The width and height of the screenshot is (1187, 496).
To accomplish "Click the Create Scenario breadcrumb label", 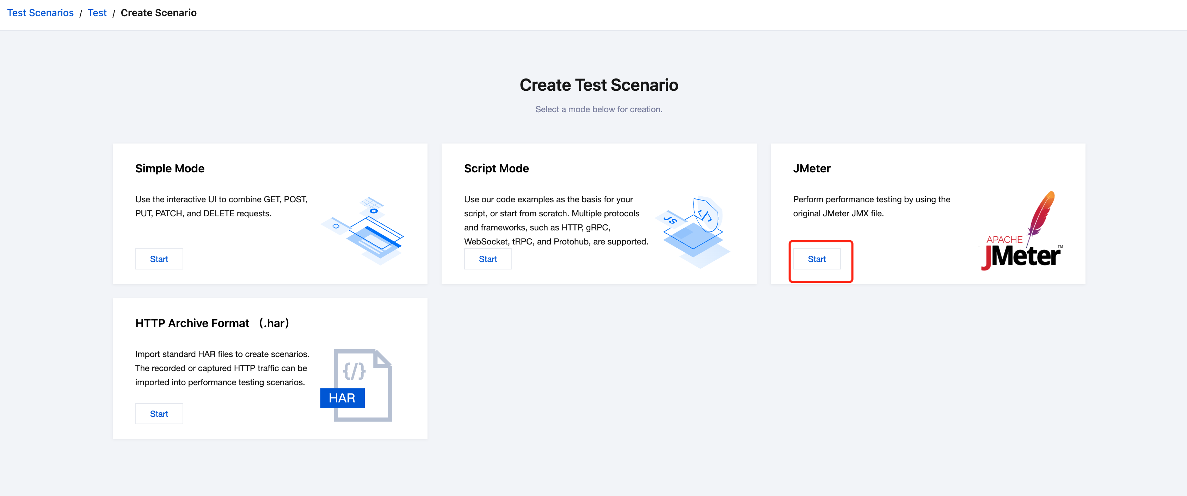I will pos(159,13).
